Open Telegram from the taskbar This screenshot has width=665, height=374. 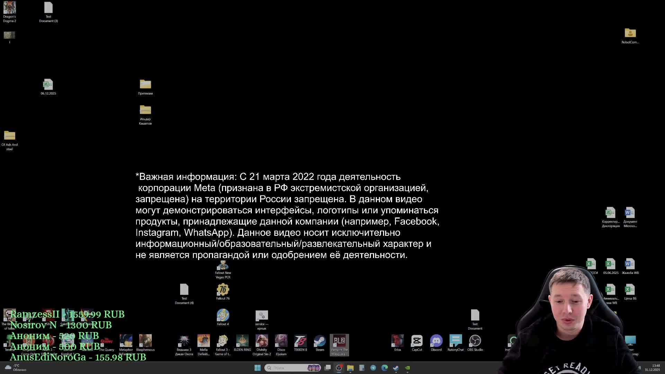tap(373, 368)
